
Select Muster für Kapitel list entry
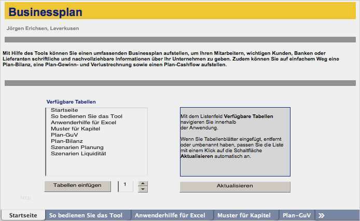pyautogui.click(x=76, y=129)
